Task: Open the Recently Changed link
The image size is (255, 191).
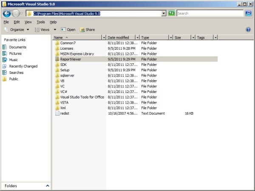Action: pyautogui.click(x=23, y=66)
